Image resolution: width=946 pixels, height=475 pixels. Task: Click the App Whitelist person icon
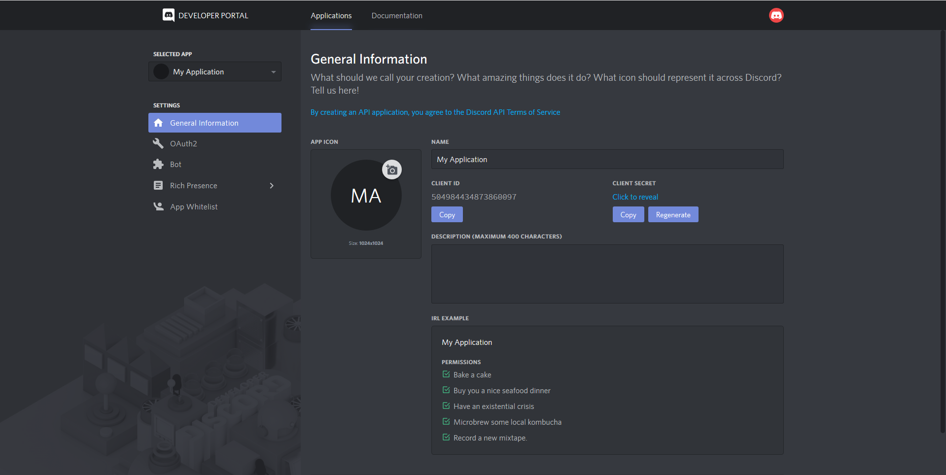coord(158,206)
